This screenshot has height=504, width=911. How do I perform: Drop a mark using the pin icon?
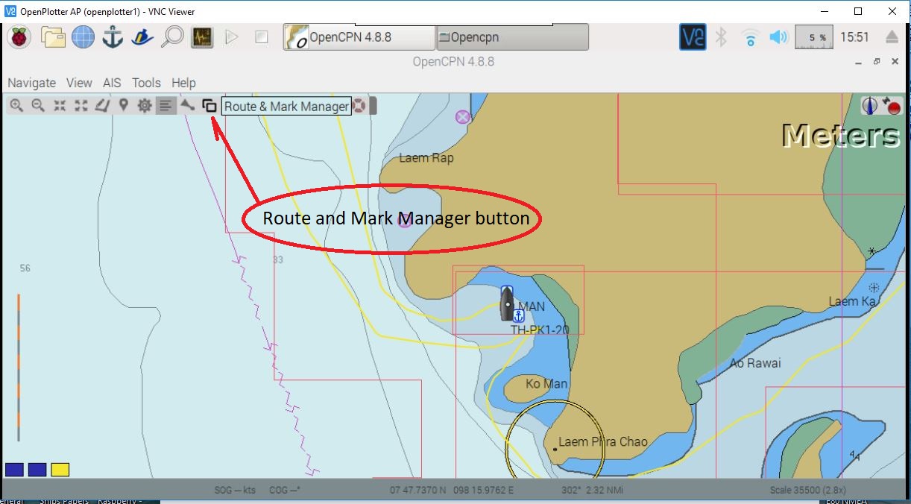pos(123,105)
